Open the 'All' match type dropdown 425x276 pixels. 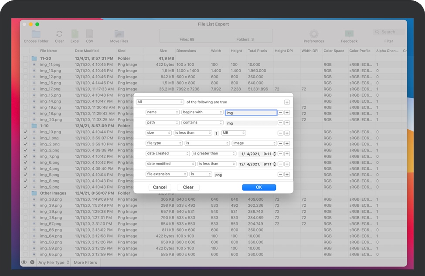(160, 102)
